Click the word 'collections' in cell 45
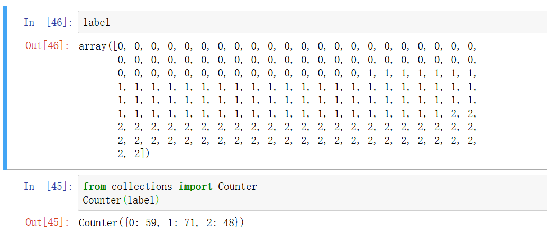Image resolution: width=547 pixels, height=242 pixels. point(142,187)
